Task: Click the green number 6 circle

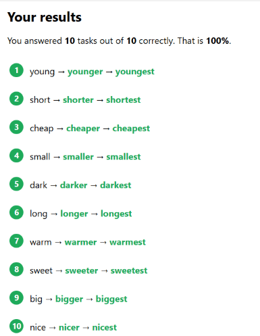Action: (16, 212)
